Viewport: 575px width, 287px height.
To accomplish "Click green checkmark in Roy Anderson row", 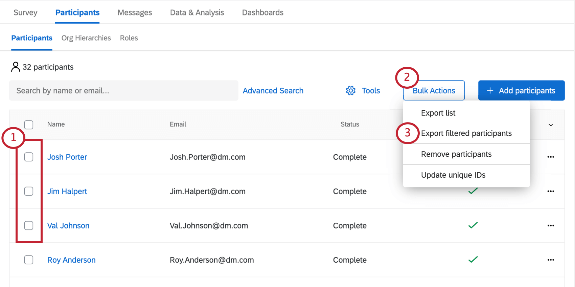I will (473, 260).
